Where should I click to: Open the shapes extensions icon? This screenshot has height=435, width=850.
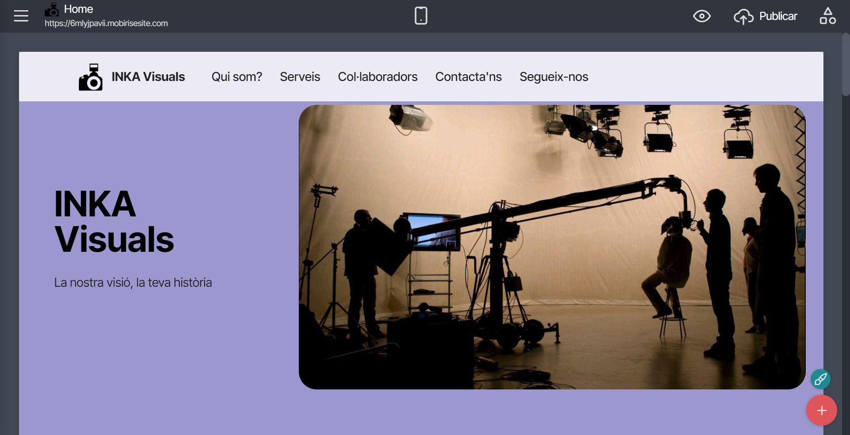[x=827, y=16]
